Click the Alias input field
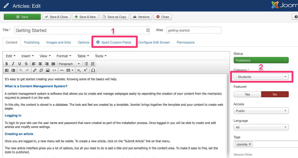Viewport: 298px width, 158px height. (x=194, y=30)
